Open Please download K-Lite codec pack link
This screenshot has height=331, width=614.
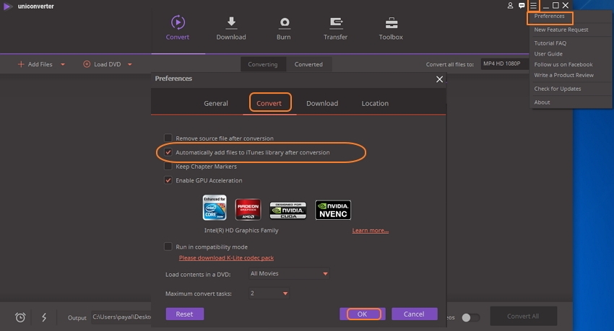226,258
